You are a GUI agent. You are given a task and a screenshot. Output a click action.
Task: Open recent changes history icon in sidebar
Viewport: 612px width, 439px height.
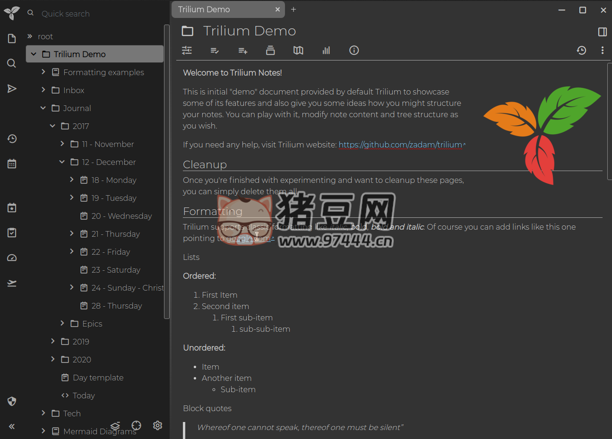tap(12, 138)
